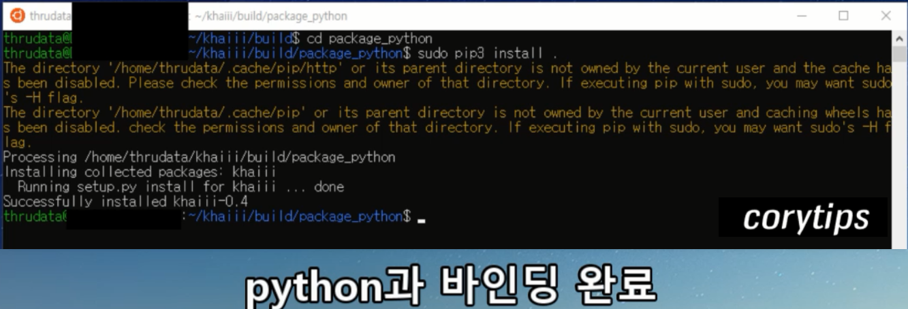
Task: Click 'Installing collected packages: khaiii' line
Action: tap(140, 172)
